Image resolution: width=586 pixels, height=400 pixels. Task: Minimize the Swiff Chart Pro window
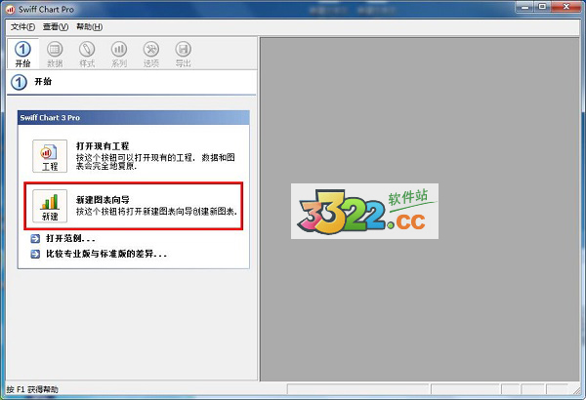pos(525,7)
